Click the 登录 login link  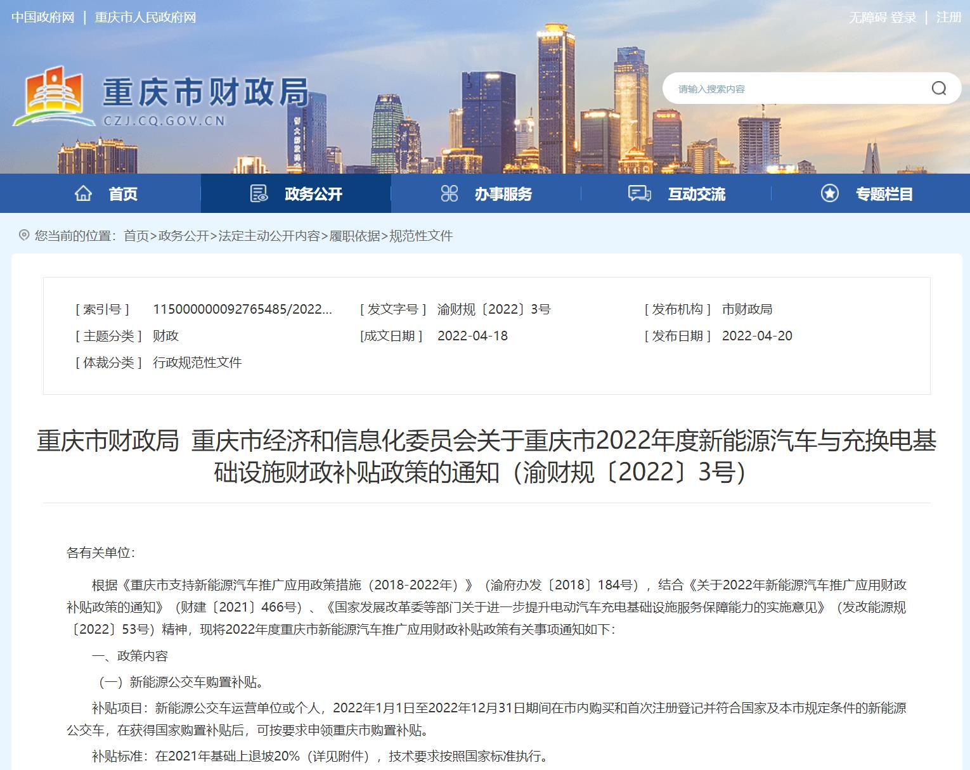pos(903,18)
